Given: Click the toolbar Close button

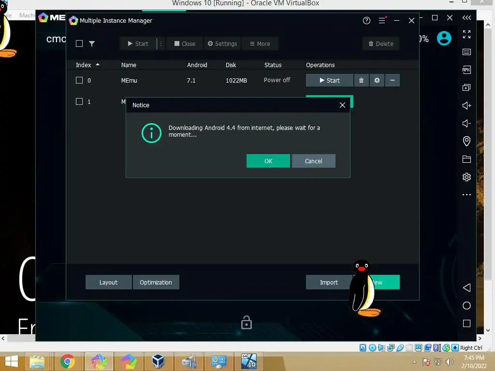Looking at the screenshot, I should [185, 43].
